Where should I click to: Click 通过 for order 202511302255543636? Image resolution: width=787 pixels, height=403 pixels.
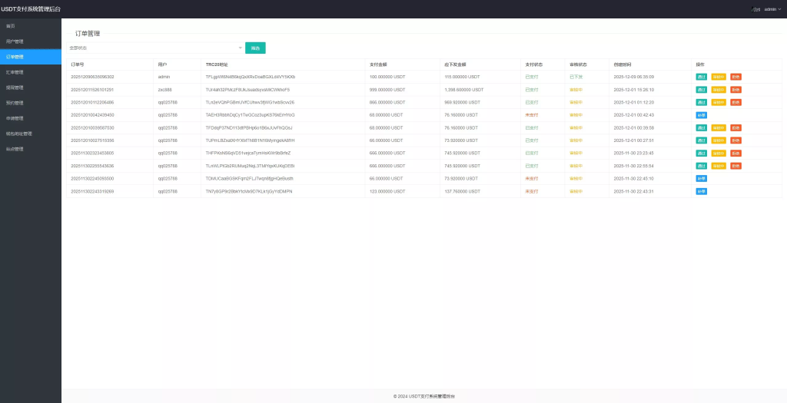(x=701, y=166)
